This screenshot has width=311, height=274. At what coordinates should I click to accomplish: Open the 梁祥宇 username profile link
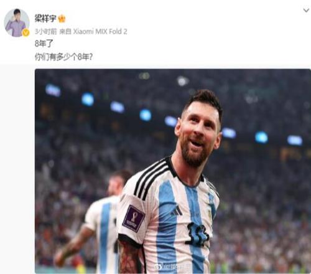[x=45, y=19]
